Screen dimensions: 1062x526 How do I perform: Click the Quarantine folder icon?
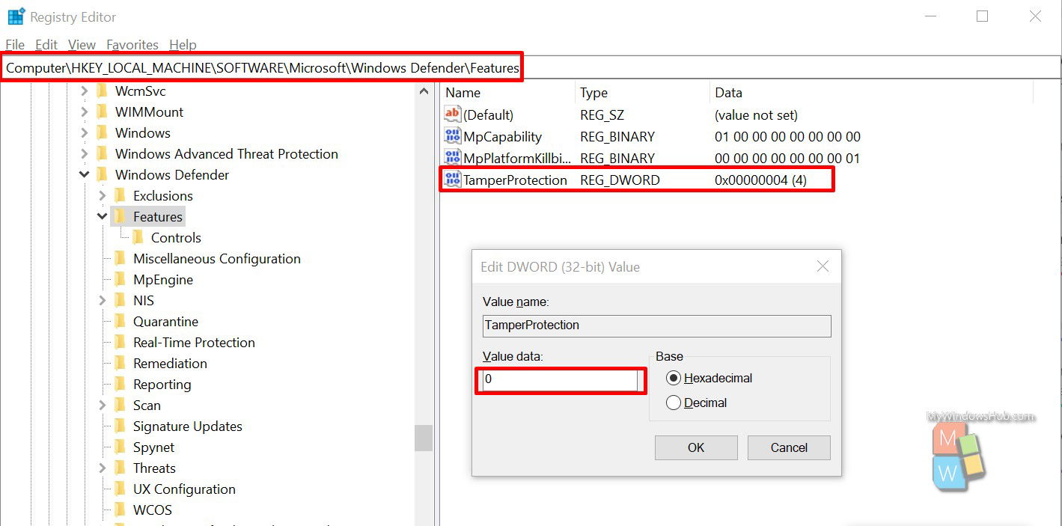pyautogui.click(x=120, y=322)
